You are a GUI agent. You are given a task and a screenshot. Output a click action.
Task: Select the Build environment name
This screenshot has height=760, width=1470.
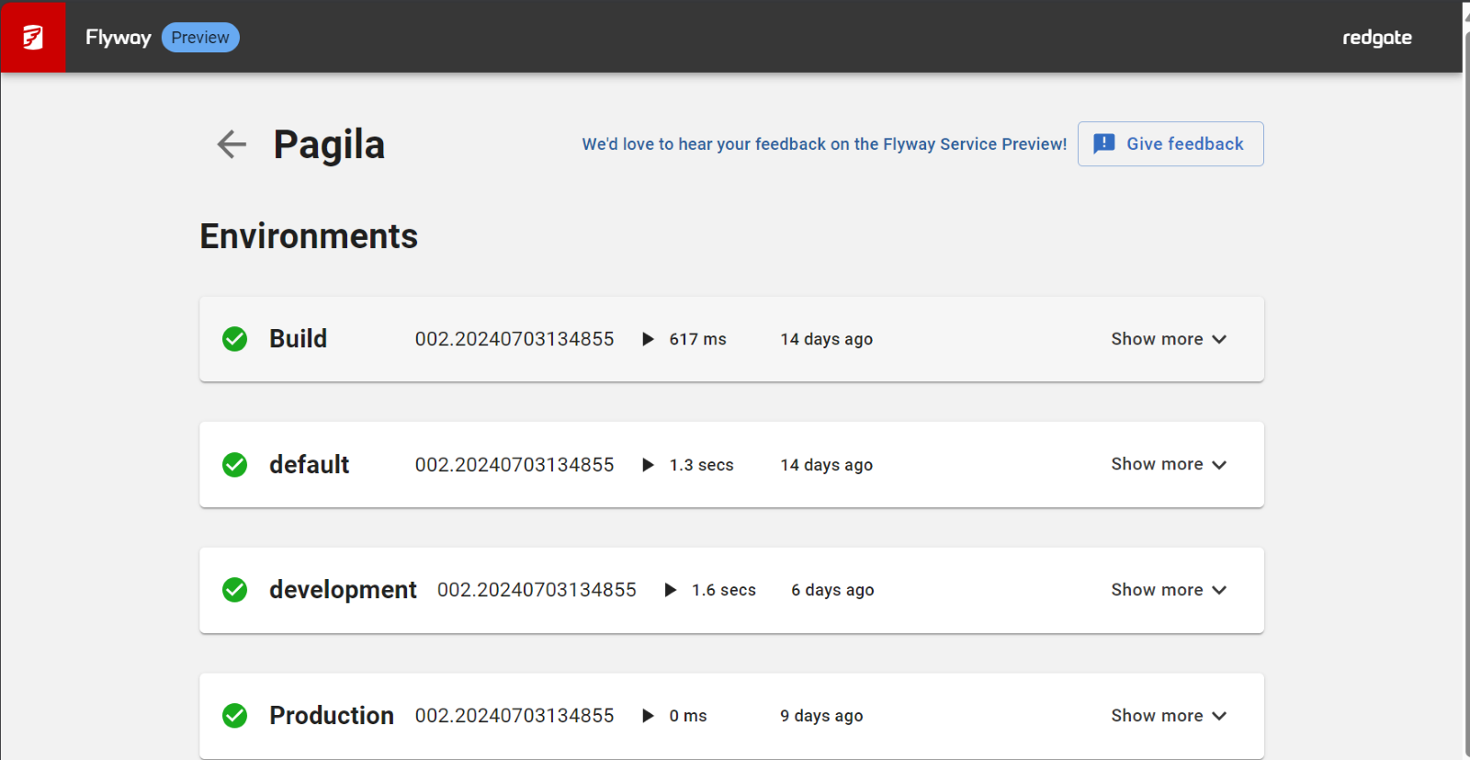tap(298, 339)
